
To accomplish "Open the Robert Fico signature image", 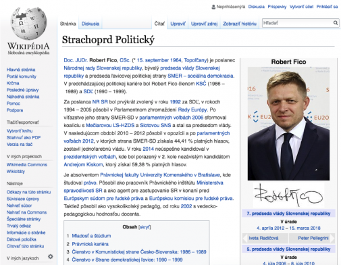I will (288, 195).
